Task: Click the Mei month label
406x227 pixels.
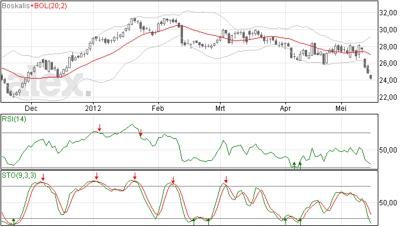Action: coord(341,109)
